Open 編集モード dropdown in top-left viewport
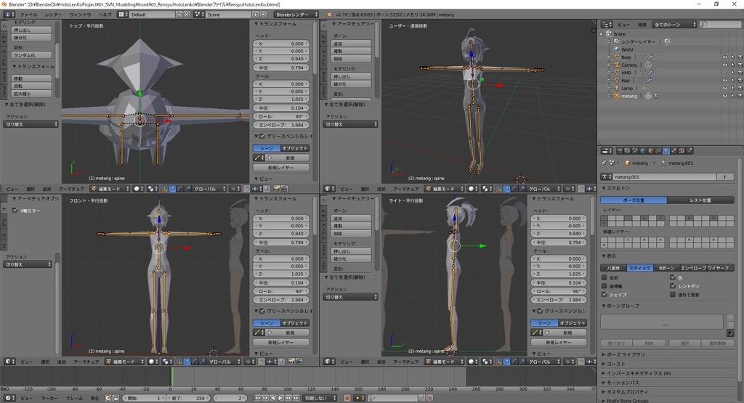This screenshot has width=744, height=403. coord(110,189)
